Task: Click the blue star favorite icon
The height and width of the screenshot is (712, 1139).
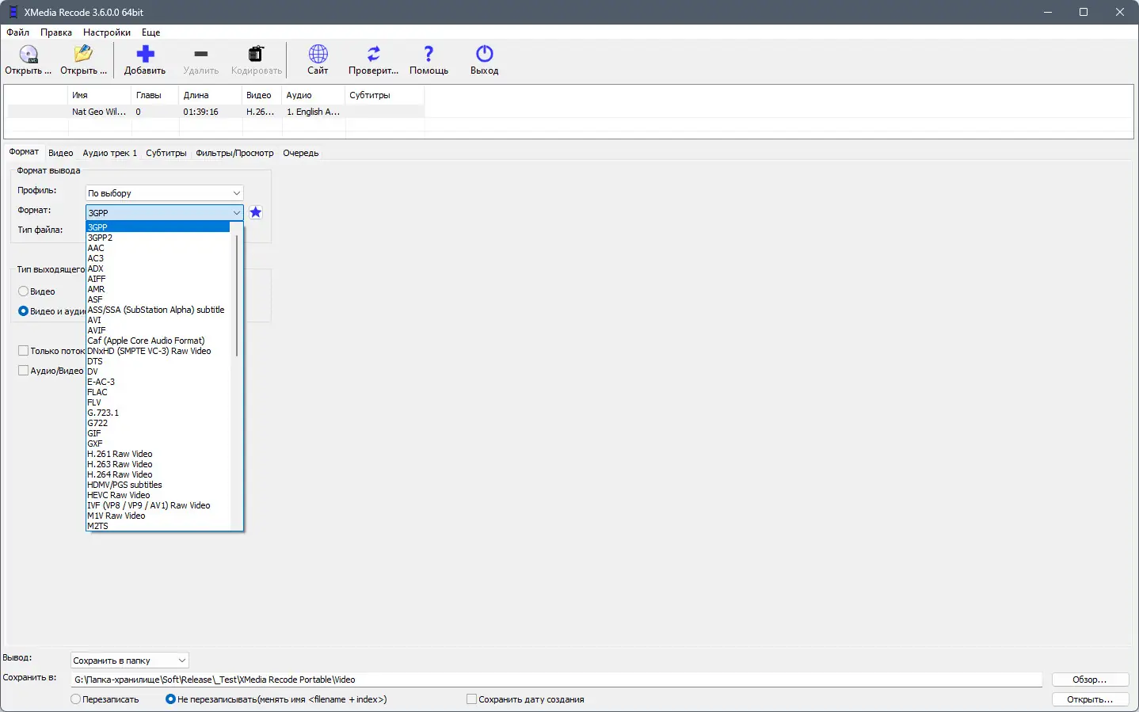Action: (255, 212)
